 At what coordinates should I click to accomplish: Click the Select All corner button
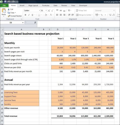2,29
